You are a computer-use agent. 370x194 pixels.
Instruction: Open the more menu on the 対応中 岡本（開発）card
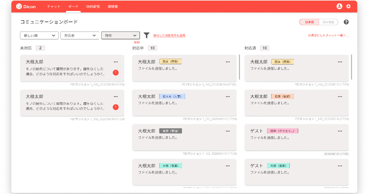pos(228,62)
